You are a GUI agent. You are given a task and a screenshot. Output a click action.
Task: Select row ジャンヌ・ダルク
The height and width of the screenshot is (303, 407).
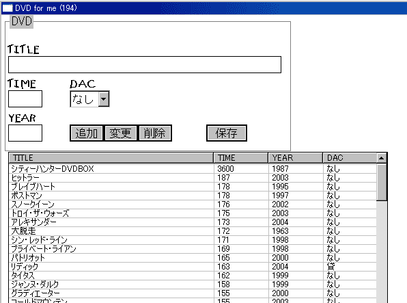(193, 285)
